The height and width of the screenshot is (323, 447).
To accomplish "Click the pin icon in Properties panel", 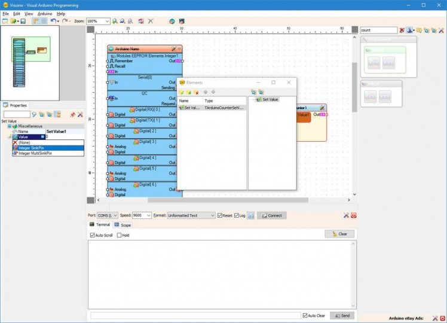I will pyautogui.click(x=72, y=114).
